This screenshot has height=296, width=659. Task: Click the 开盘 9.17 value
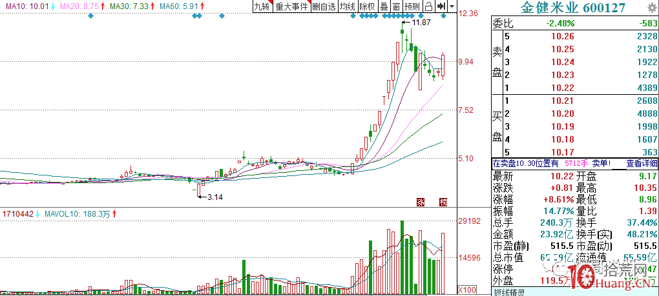click(648, 175)
